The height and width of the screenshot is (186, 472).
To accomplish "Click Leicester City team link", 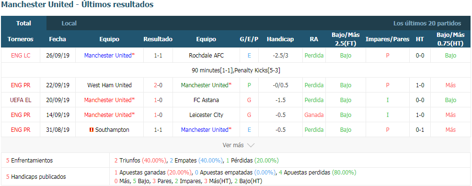I will coord(206,115).
